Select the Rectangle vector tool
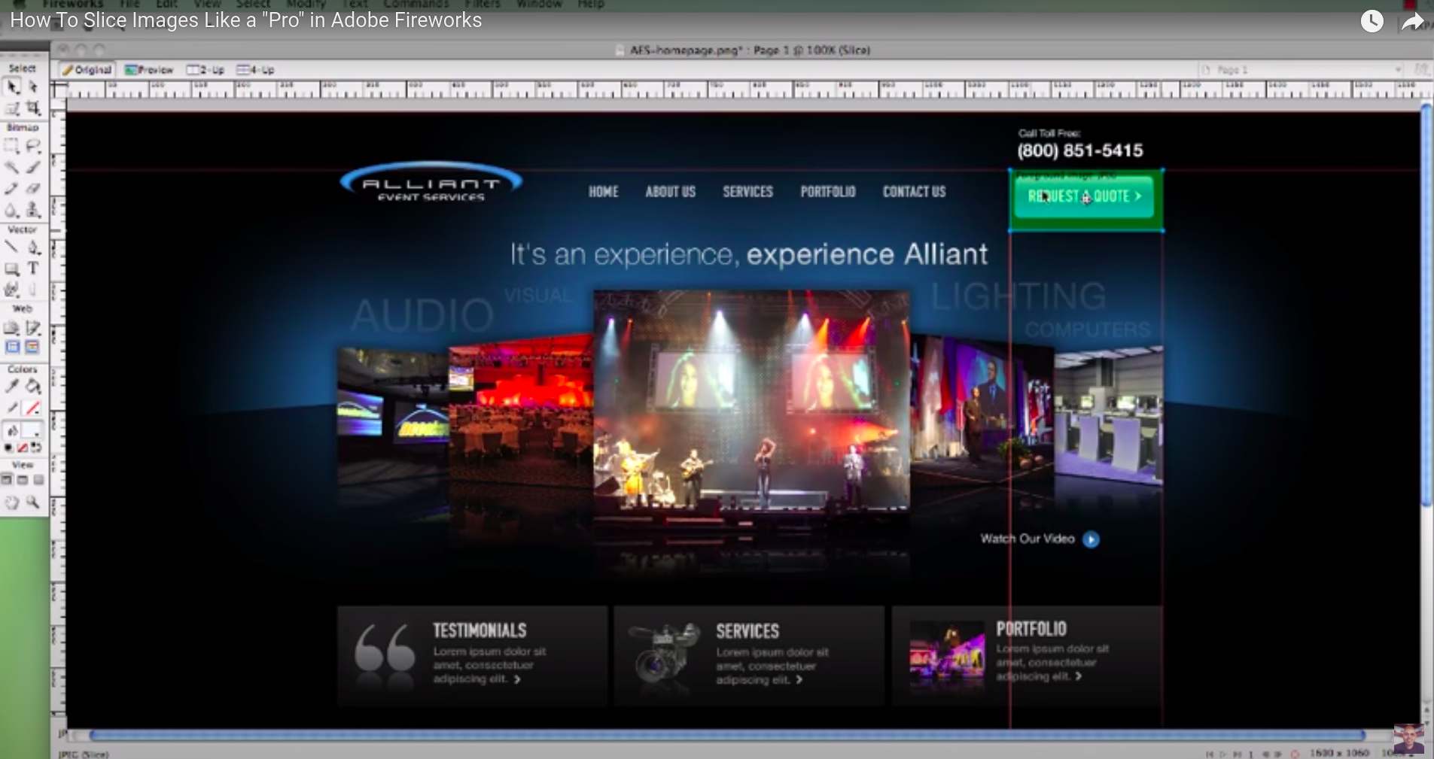This screenshot has height=759, width=1434. [x=13, y=269]
